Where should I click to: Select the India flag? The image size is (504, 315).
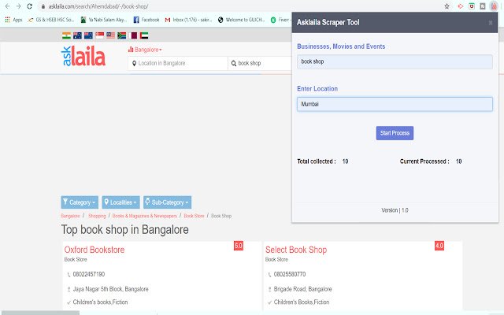point(66,35)
